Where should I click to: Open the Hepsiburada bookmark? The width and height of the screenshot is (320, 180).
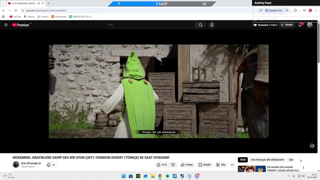(59, 16)
